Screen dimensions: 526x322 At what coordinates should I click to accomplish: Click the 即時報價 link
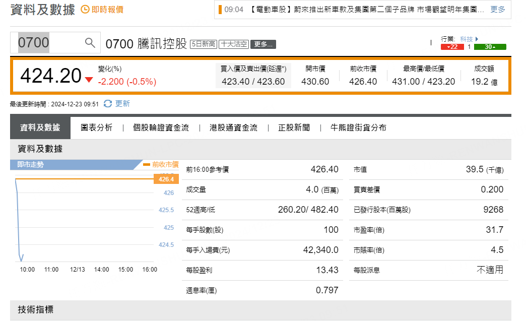coord(107,10)
